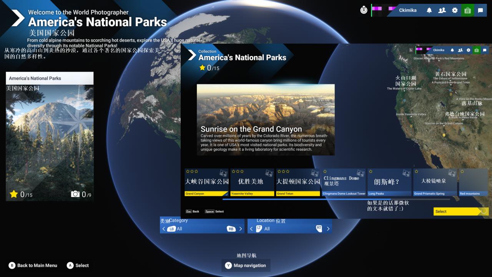The height and width of the screenshot is (277, 492).
Task: Open the settings gear in the top bar
Action: 455,10
